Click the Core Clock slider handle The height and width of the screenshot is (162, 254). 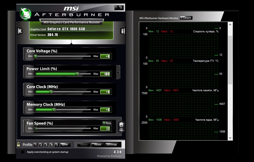coord(51,92)
